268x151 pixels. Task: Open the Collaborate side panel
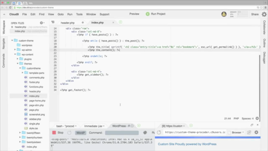(x=264, y=27)
